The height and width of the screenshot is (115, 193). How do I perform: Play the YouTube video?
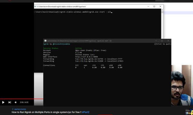3,102
